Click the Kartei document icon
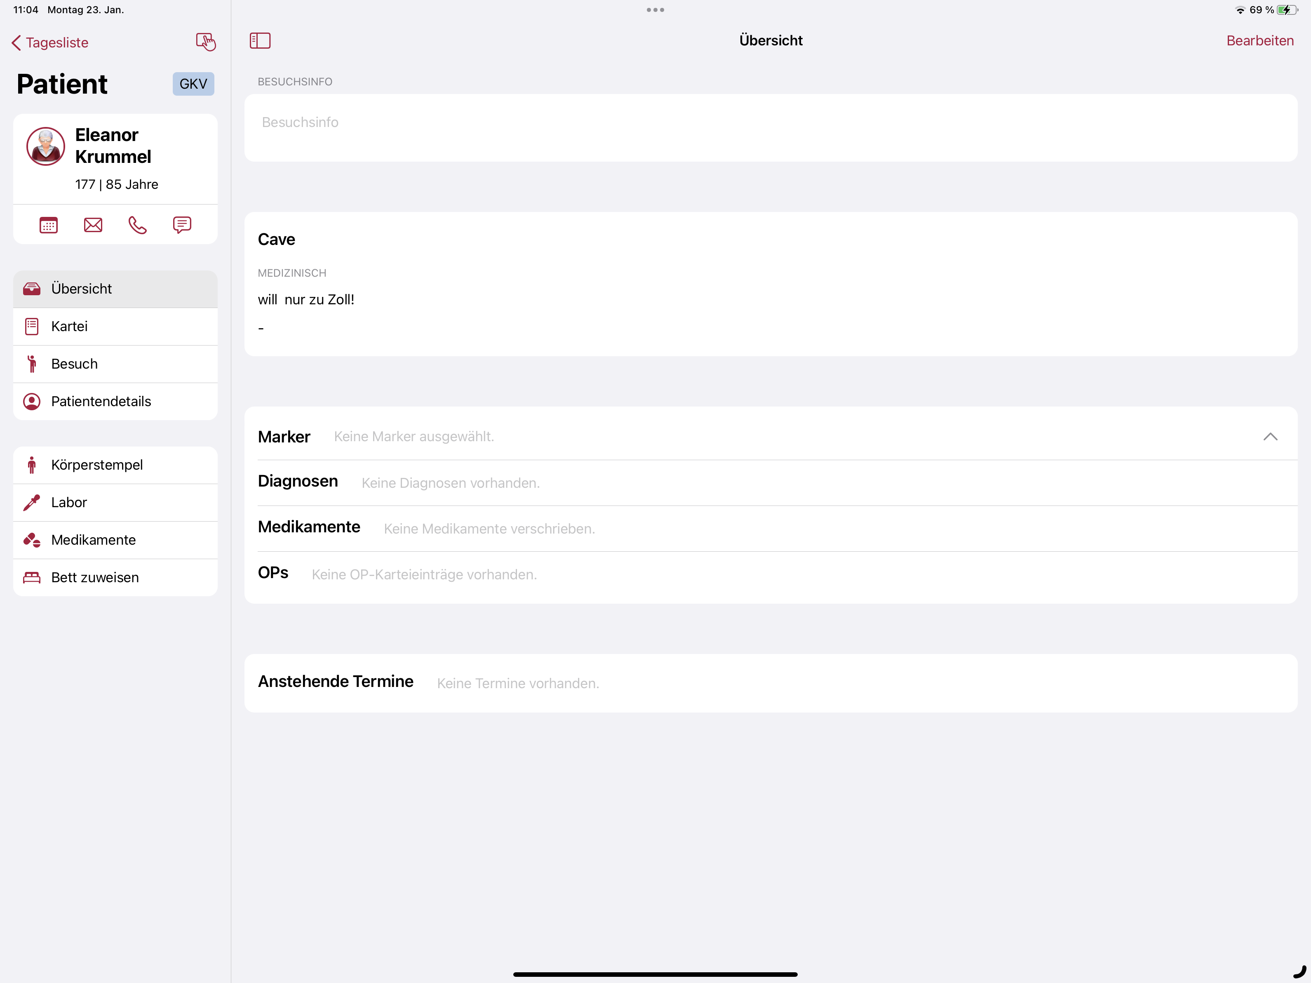This screenshot has width=1311, height=983. coord(32,327)
